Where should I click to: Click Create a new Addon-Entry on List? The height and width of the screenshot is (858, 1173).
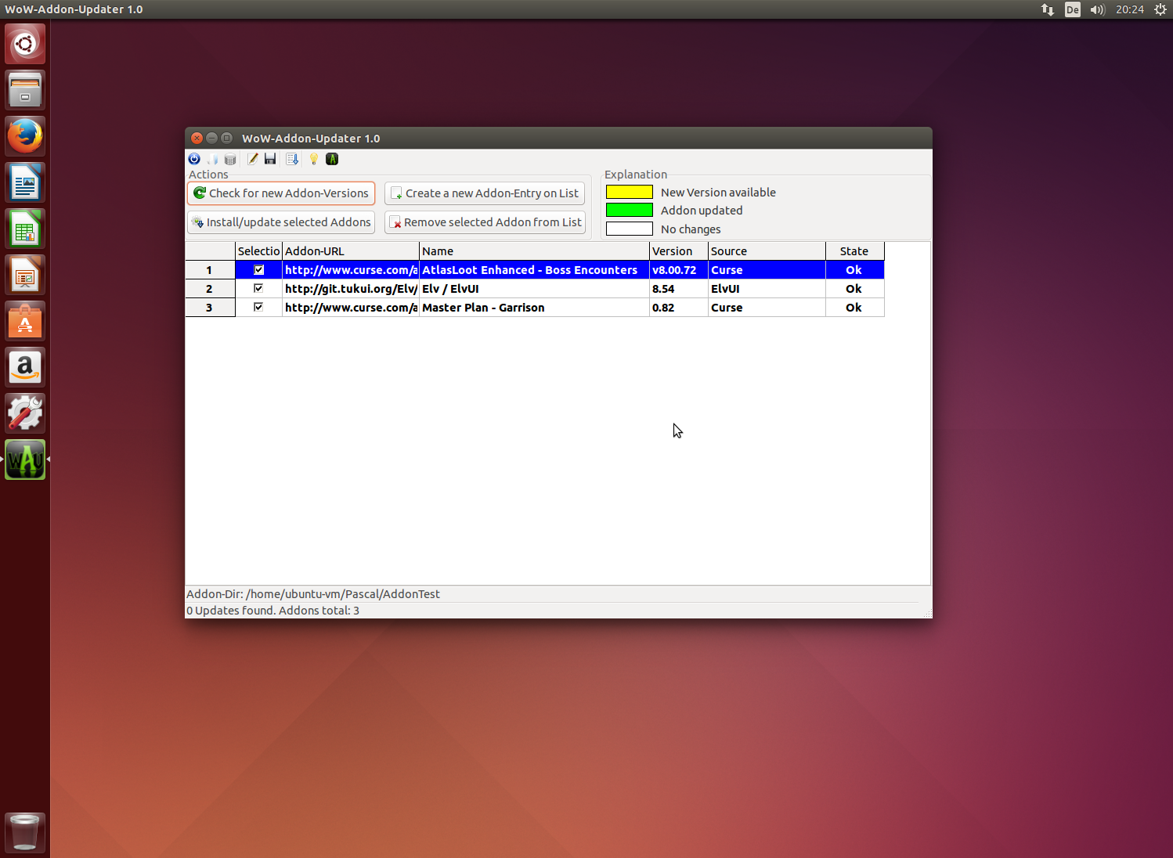click(485, 193)
